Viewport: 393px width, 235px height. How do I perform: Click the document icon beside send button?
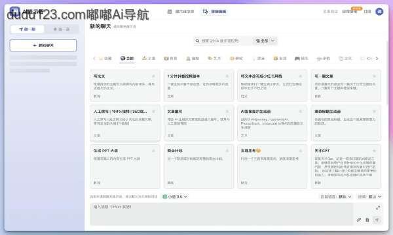pos(367,220)
